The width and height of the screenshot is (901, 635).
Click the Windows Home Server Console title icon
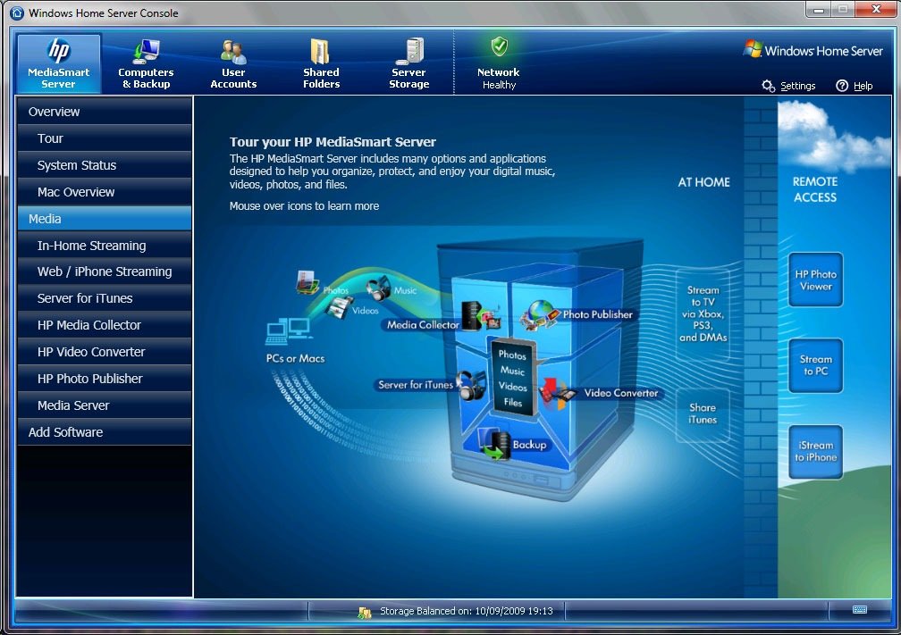coord(17,13)
